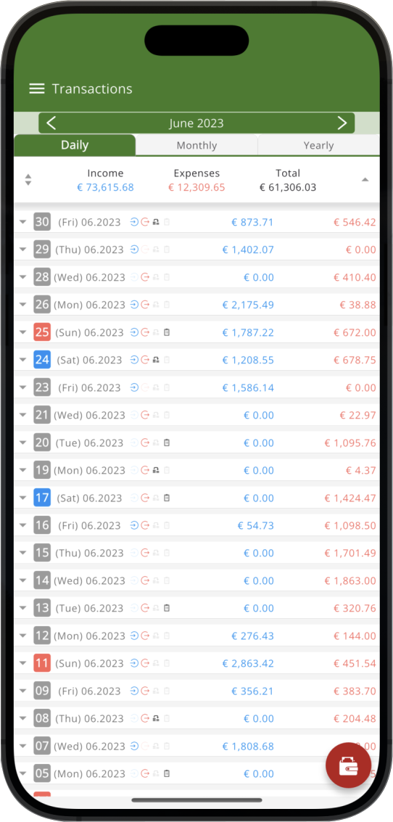This screenshot has width=393, height=822.
Task: Tap the red wallet add-transaction button
Action: 349,766
